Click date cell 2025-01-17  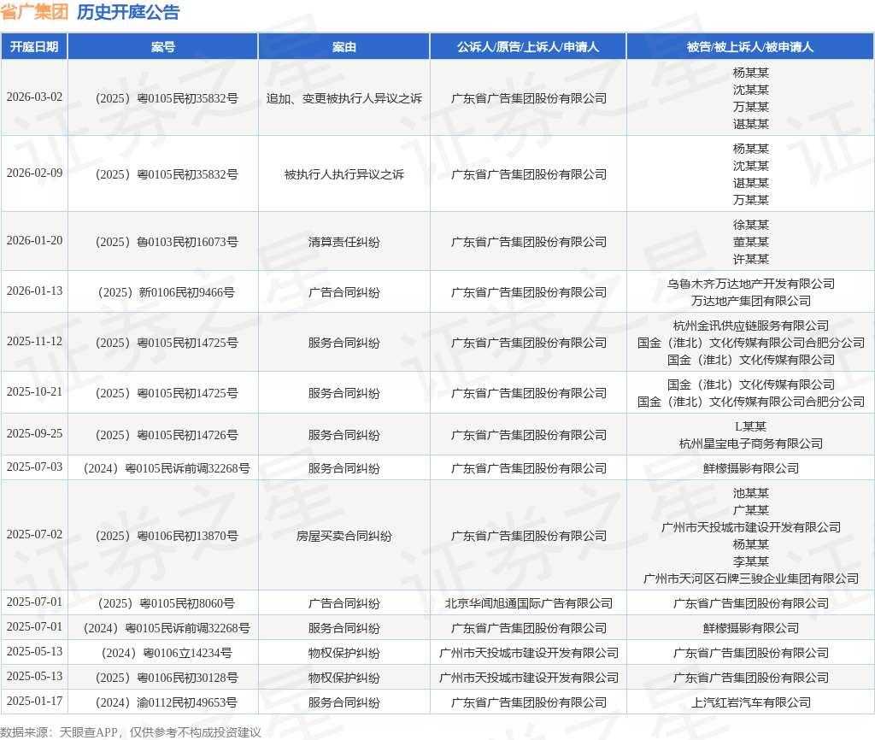click(x=34, y=701)
